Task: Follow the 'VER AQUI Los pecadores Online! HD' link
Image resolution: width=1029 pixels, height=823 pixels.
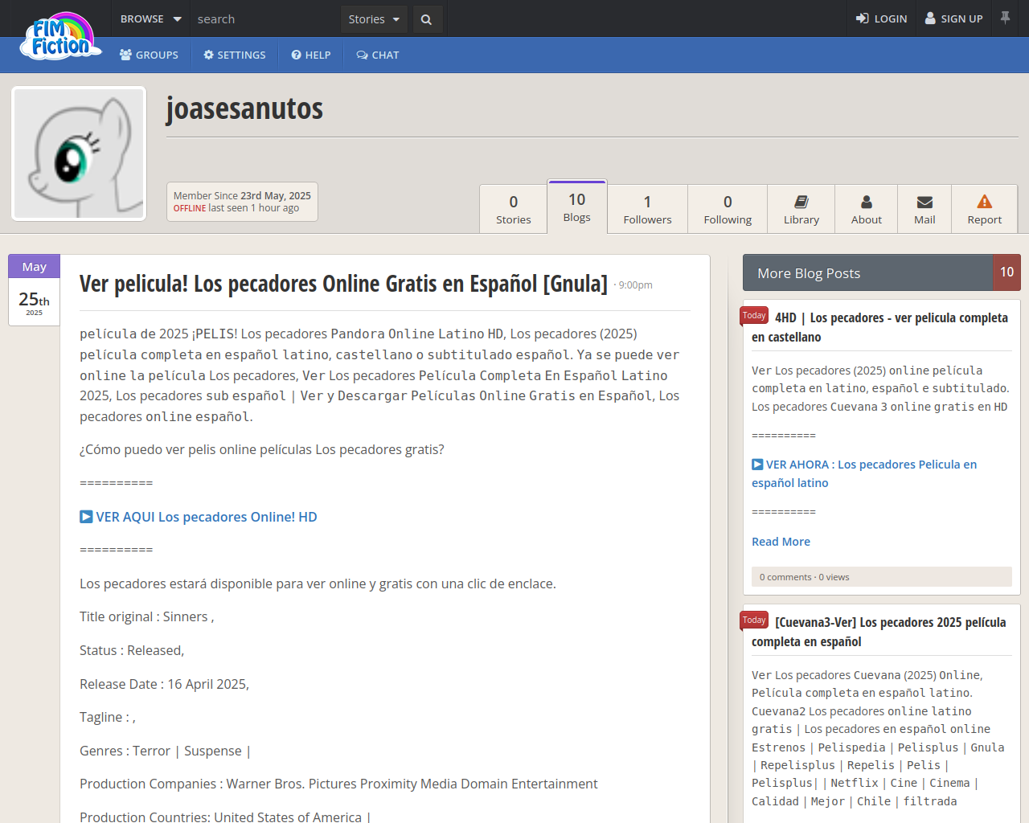Action: (199, 517)
